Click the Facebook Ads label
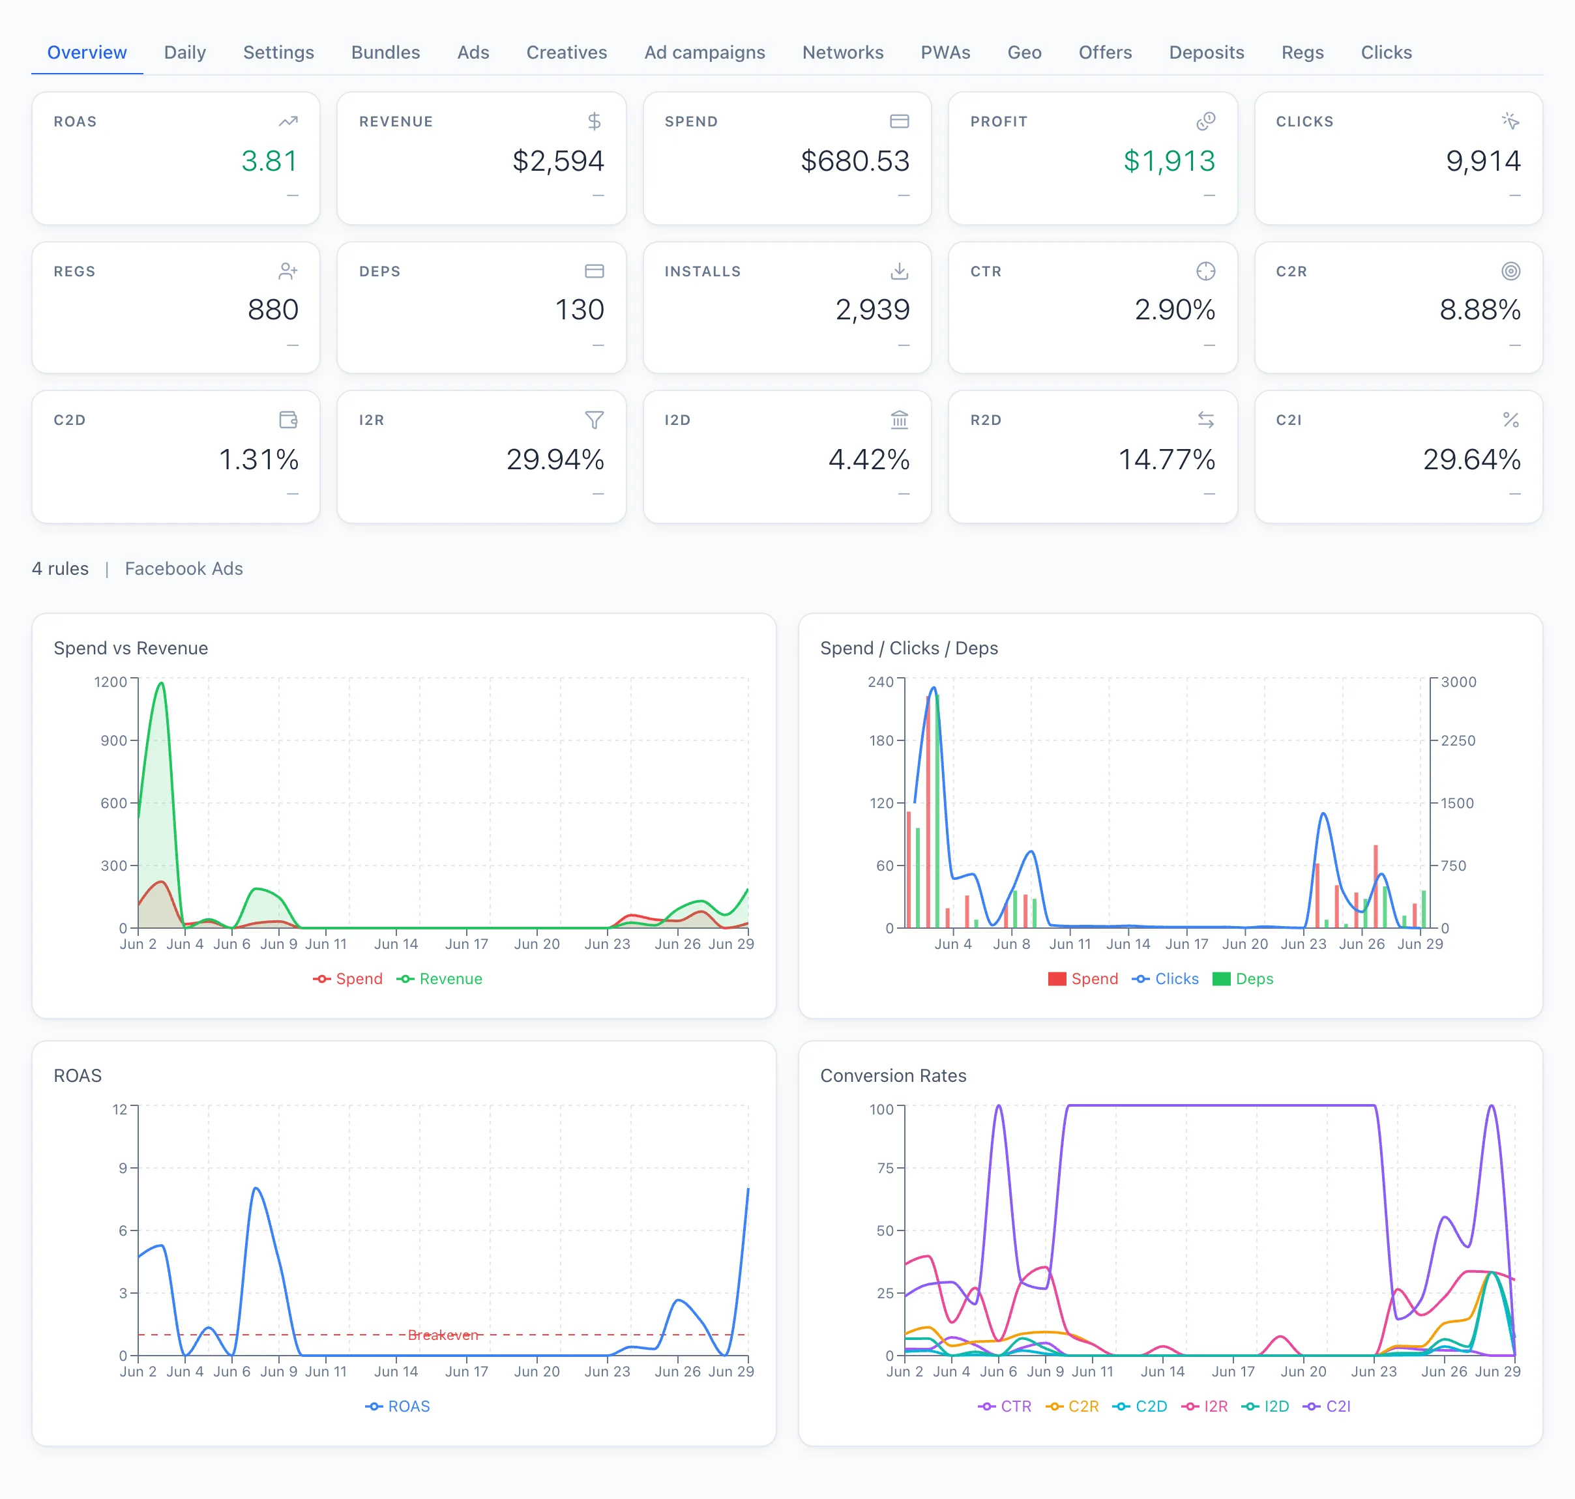This screenshot has height=1499, width=1575. click(184, 569)
